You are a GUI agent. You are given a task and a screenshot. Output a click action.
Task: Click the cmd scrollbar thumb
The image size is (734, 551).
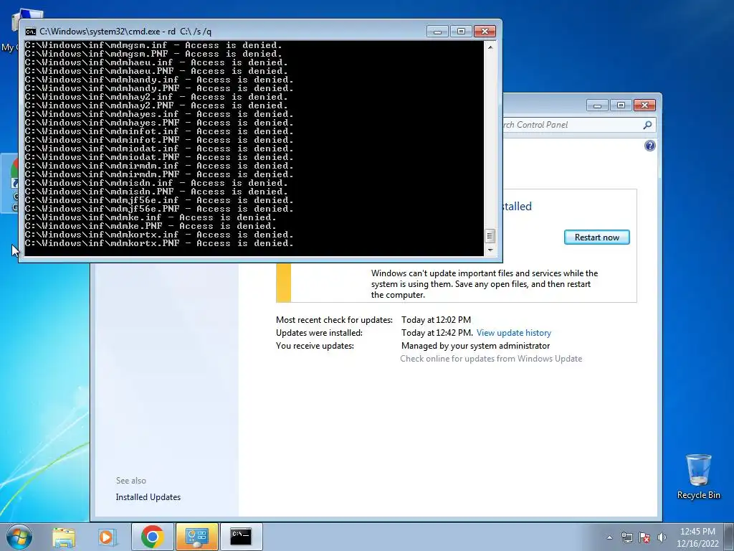pos(490,235)
